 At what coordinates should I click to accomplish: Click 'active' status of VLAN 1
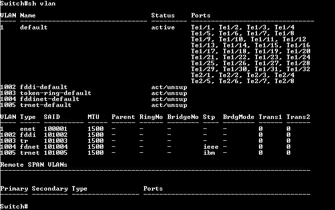tap(163, 27)
